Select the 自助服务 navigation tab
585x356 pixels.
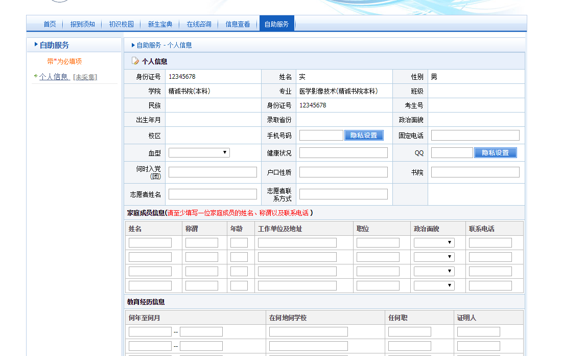(277, 24)
